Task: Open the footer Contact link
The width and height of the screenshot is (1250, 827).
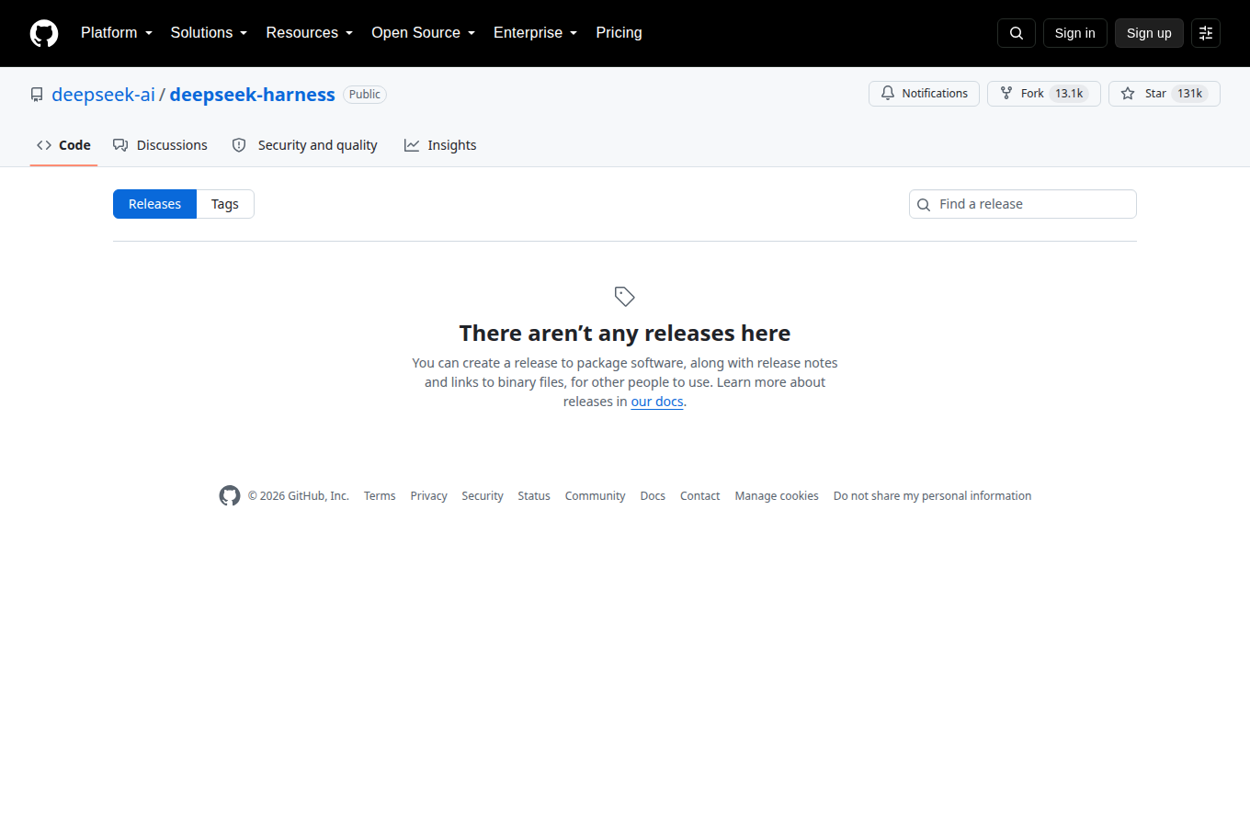Action: click(699, 496)
